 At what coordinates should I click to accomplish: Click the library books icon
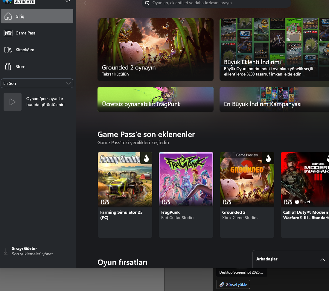8,50
